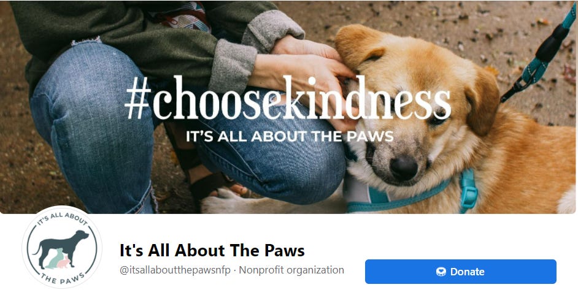Viewport: 578px width, 298px height.
Task: Click the dog's floppy ear beside the leash
Action: [x=482, y=101]
